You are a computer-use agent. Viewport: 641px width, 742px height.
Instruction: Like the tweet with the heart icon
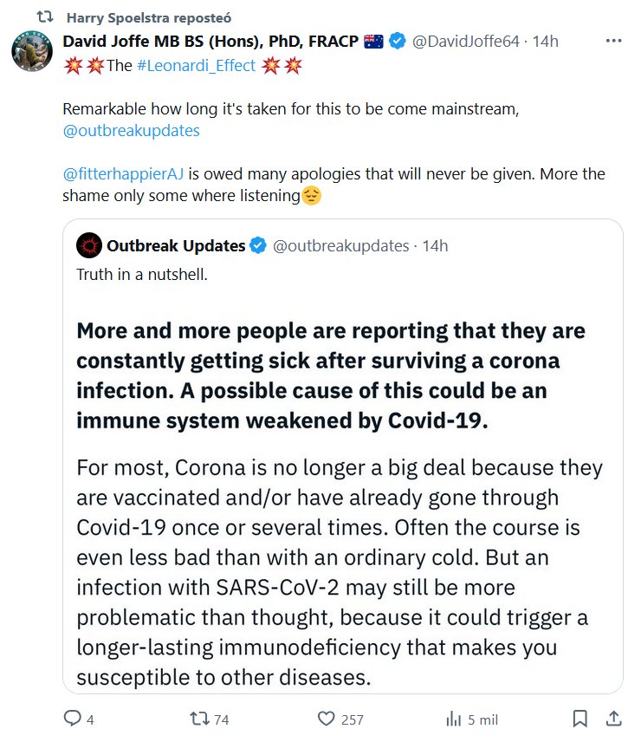point(326,719)
